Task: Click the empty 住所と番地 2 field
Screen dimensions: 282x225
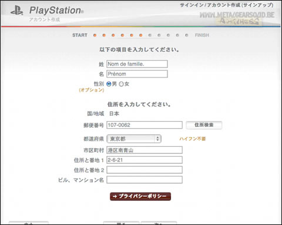Action: click(x=145, y=170)
